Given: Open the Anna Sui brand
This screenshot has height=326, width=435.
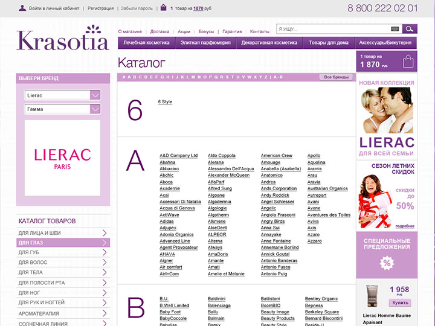Looking at the screenshot, I should [270, 228].
